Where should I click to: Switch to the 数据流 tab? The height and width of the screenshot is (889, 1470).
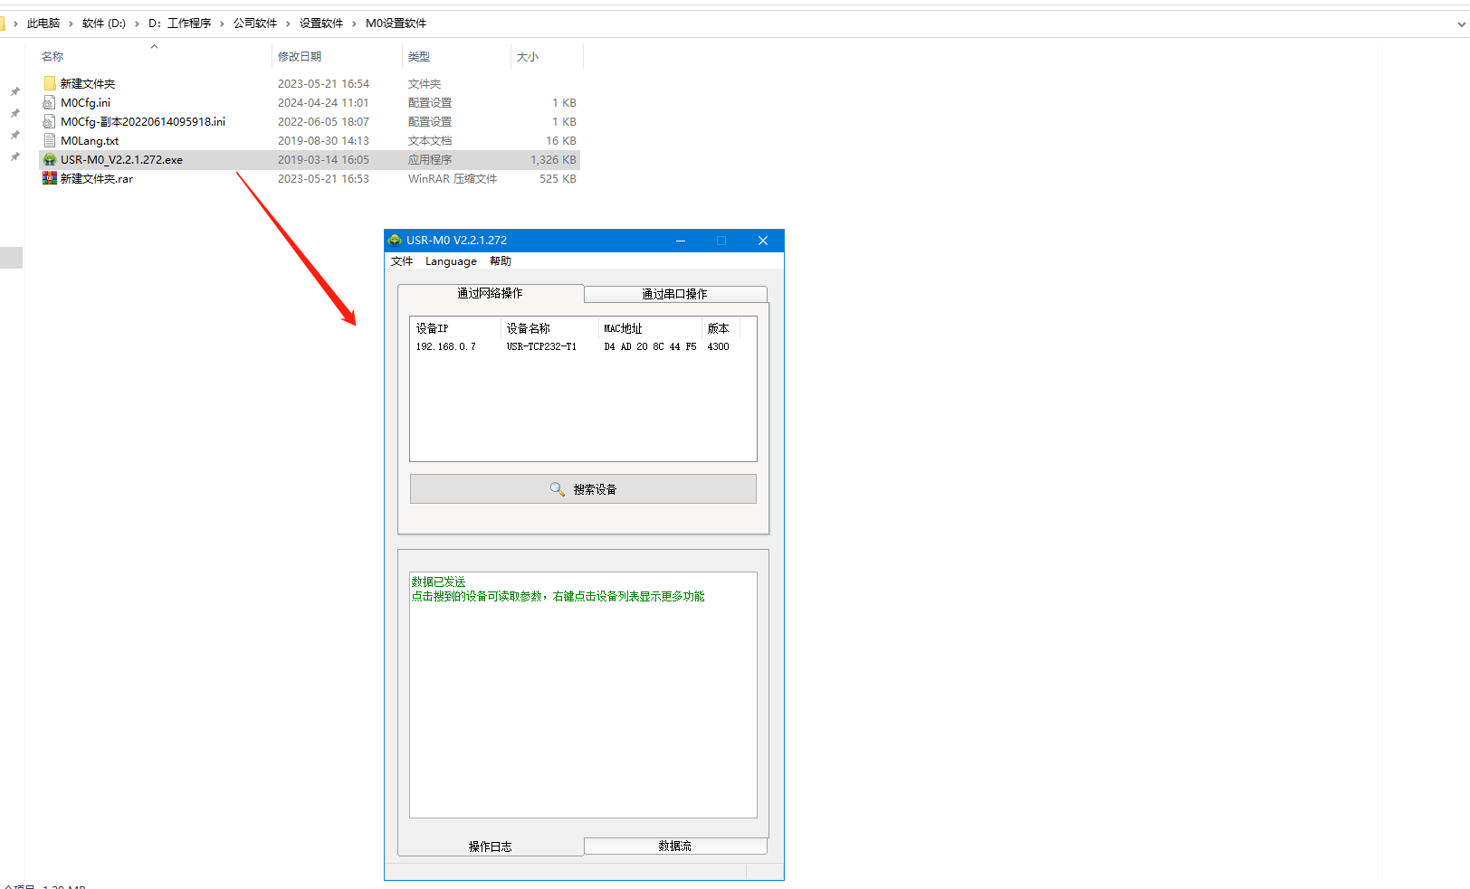674,846
